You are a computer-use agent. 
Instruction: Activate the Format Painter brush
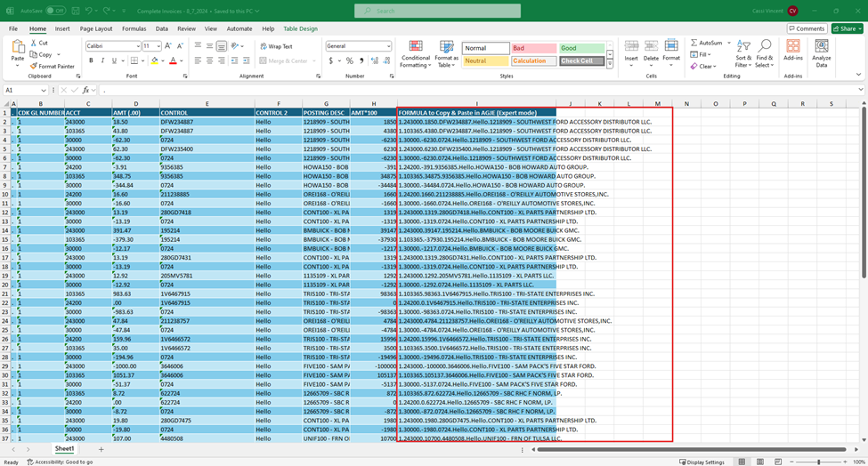click(33, 66)
